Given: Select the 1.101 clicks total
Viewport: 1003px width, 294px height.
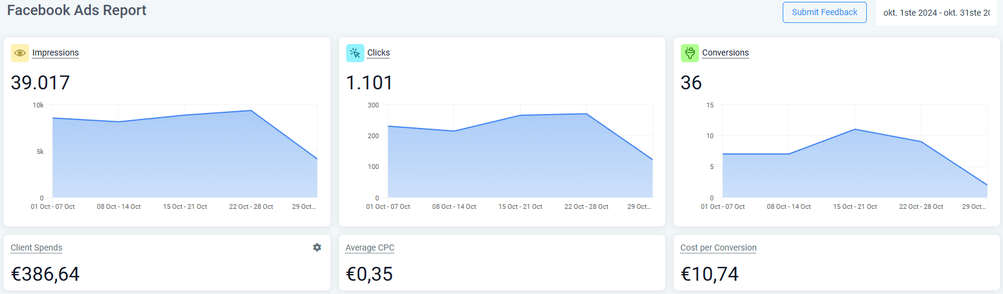Looking at the screenshot, I should 369,83.
